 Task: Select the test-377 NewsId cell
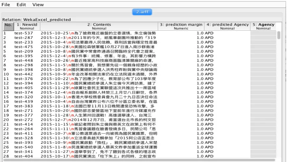click(x=27, y=115)
